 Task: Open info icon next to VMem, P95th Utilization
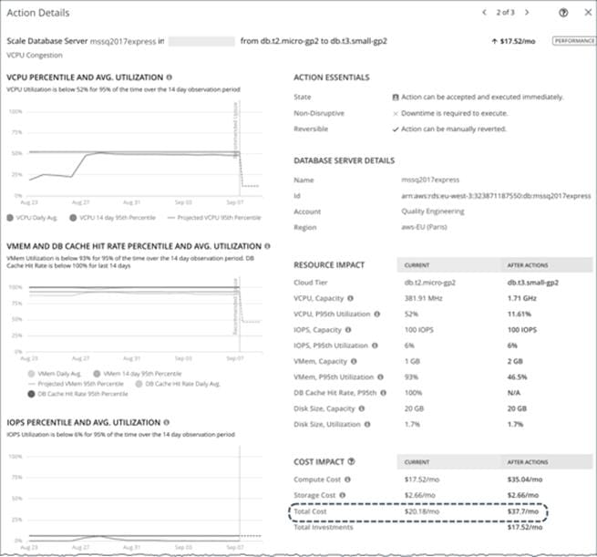[x=380, y=376]
